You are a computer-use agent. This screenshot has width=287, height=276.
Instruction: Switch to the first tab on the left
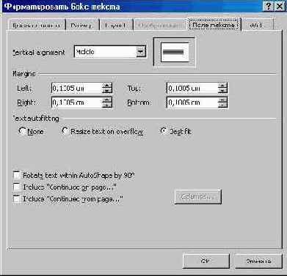(36, 25)
